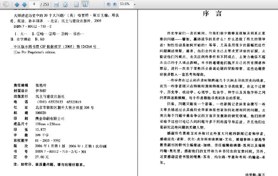Toggle the two-page layout view
The height and width of the screenshot is (176, 278).
[x=85, y=4]
